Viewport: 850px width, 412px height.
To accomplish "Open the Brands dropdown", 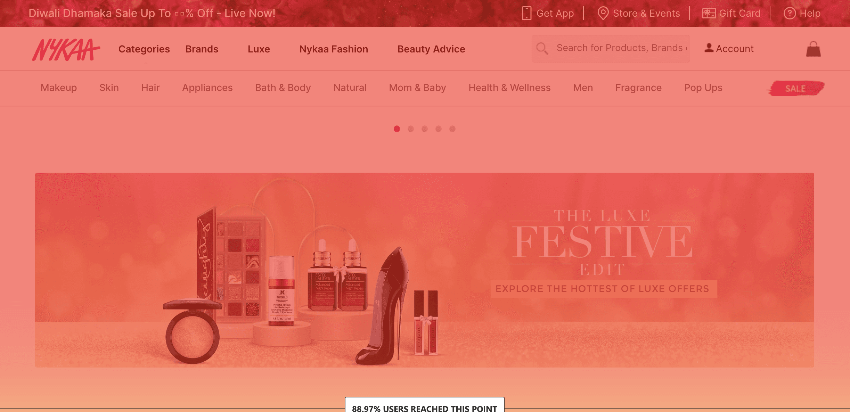I will pos(202,49).
